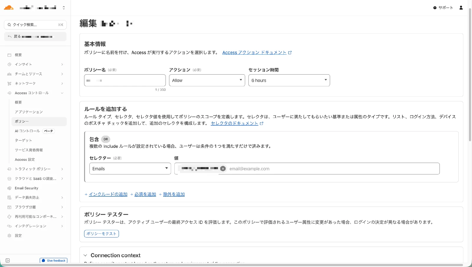Collapse the sidebar with the panel icon
This screenshot has height=267, width=472.
(7, 260)
